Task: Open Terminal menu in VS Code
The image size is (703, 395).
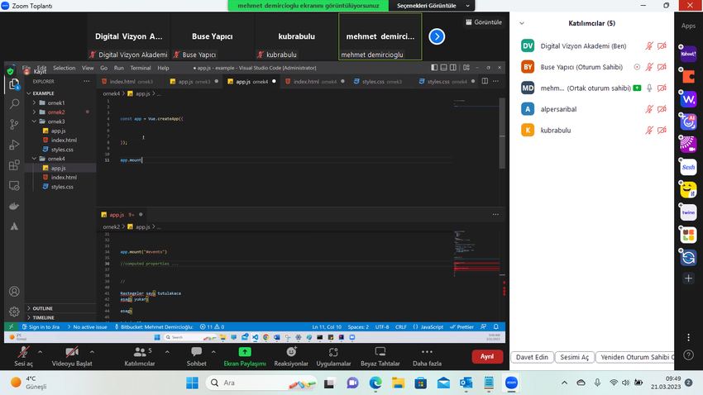Action: point(141,68)
